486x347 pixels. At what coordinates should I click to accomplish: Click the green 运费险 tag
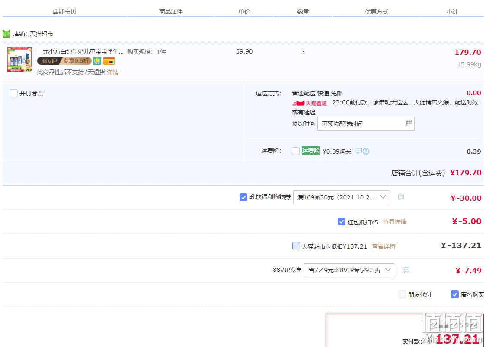[x=311, y=151]
